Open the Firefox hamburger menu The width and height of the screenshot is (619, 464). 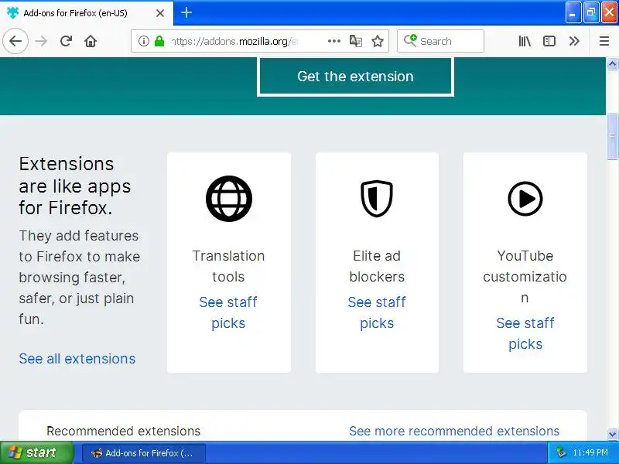click(x=604, y=41)
